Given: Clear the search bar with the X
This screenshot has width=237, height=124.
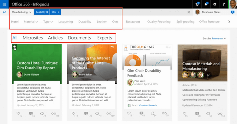Looking at the screenshot, I should point(189,12).
